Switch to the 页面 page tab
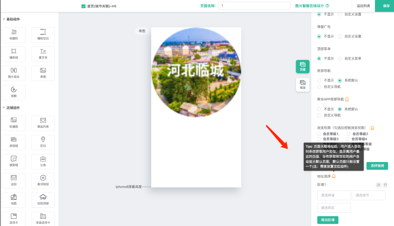This screenshot has width=394, height=226. click(303, 67)
